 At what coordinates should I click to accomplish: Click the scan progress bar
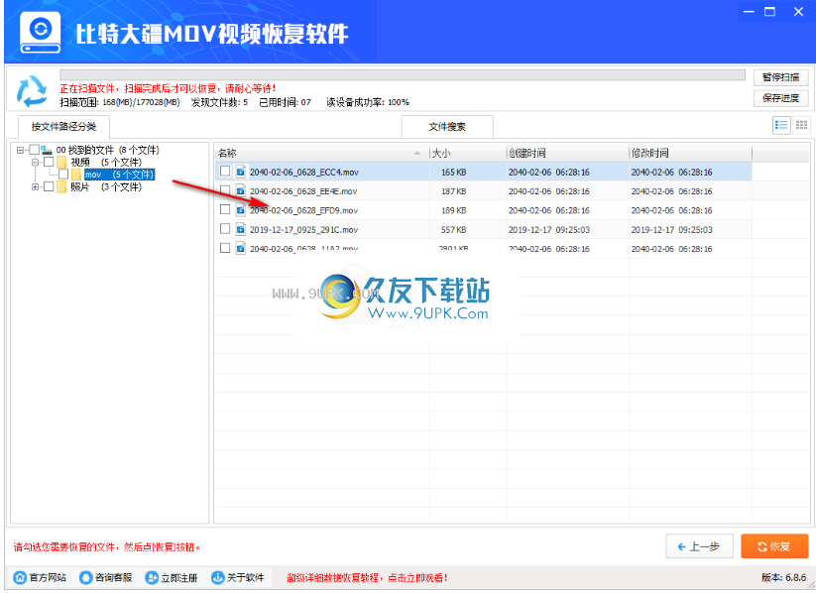(403, 75)
